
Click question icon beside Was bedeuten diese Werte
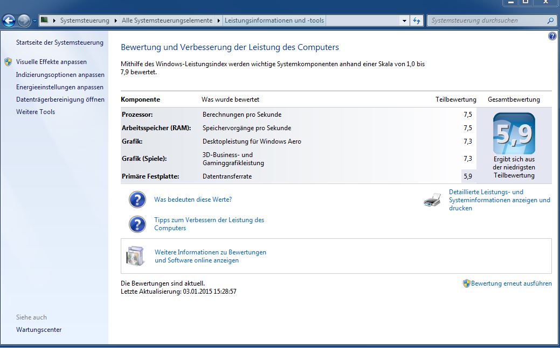click(x=137, y=200)
